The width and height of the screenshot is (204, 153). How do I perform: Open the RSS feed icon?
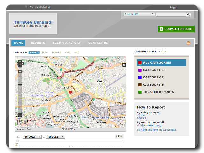[x=188, y=43]
